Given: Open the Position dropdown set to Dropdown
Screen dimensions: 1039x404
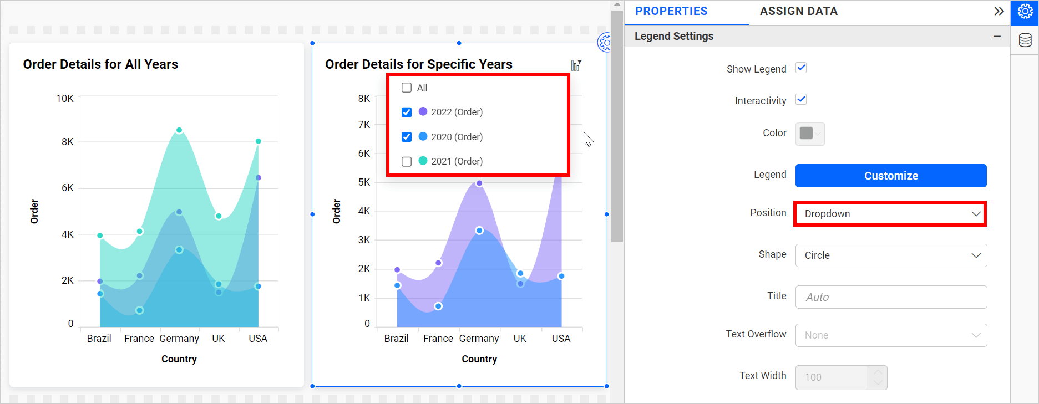Looking at the screenshot, I should pyautogui.click(x=890, y=214).
